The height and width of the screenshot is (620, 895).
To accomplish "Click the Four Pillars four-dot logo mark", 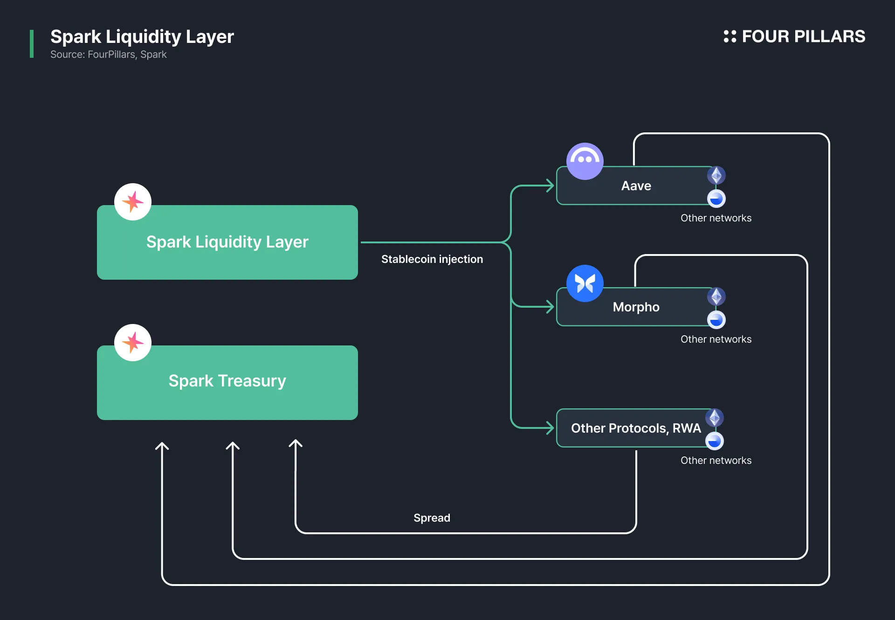I will click(x=730, y=36).
